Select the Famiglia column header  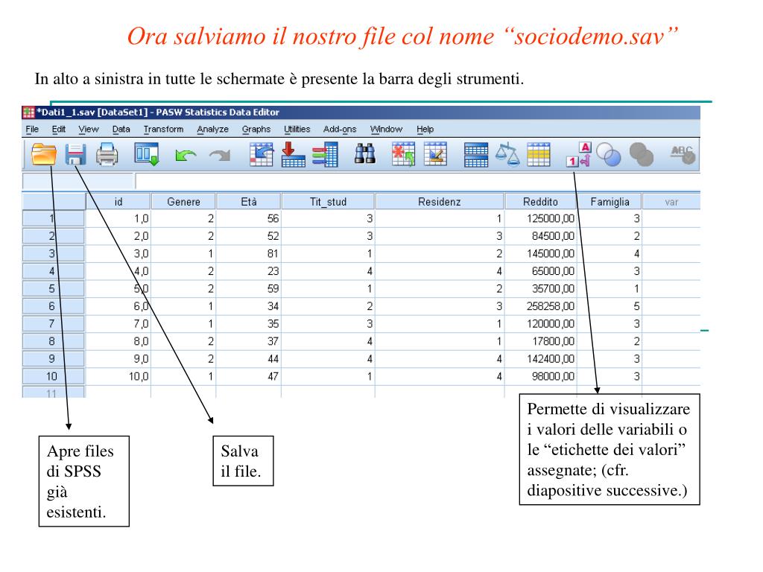610,201
